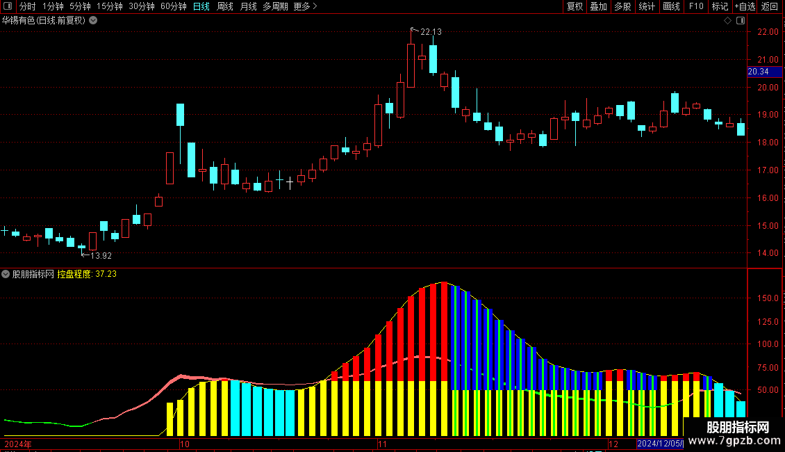Click the 13.92 low price label
This screenshot has height=452, width=785.
101,256
